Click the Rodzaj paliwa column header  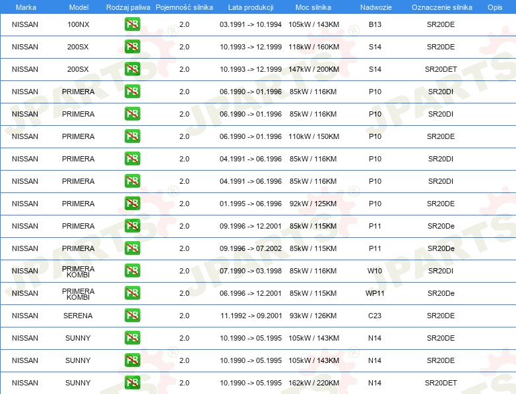128,7
